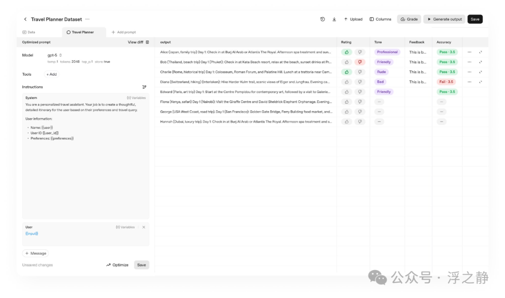Click the Grade button

click(409, 19)
